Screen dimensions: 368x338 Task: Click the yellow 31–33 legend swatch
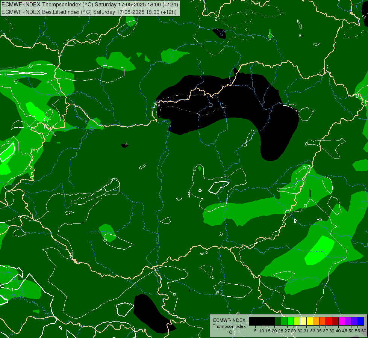coord(310,321)
